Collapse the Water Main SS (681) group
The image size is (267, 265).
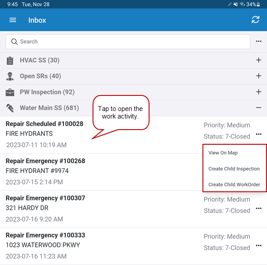(259, 108)
